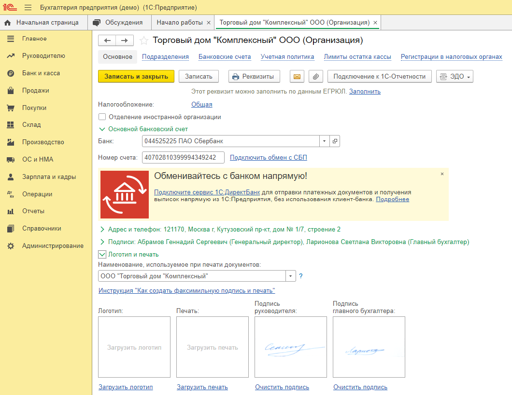Click the blue question mark help icon
The height and width of the screenshot is (395, 512).
pos(301,276)
